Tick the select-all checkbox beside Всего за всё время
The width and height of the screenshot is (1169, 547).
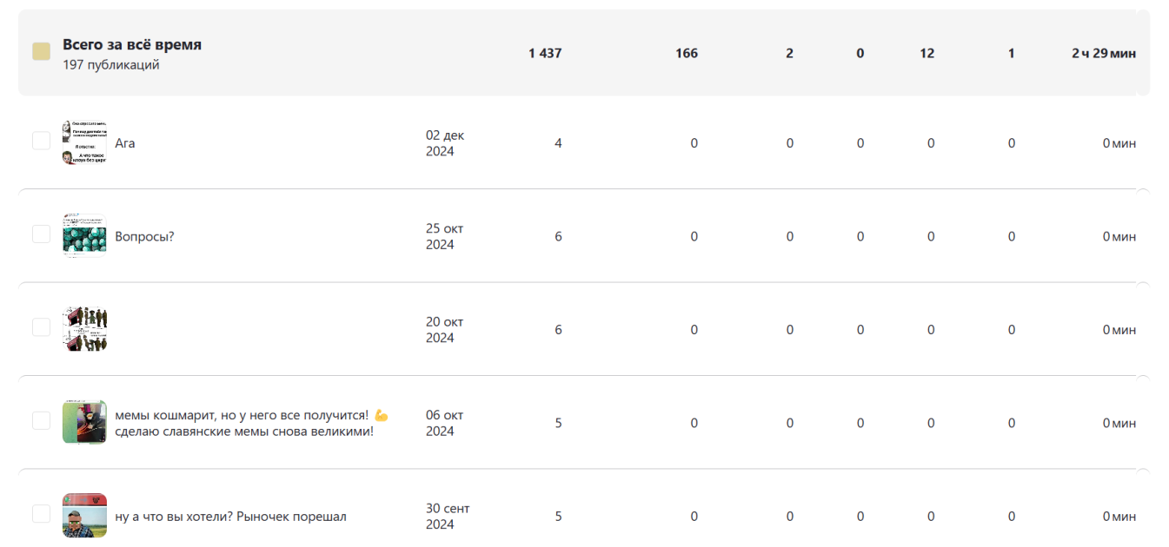point(41,52)
